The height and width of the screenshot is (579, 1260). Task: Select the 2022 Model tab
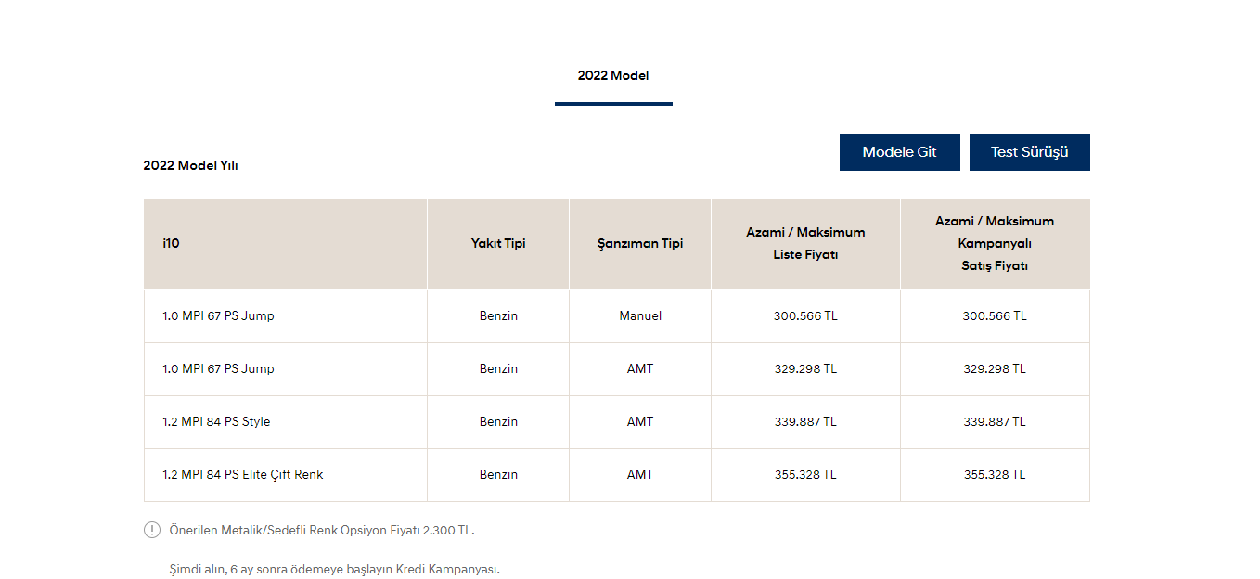pos(613,76)
